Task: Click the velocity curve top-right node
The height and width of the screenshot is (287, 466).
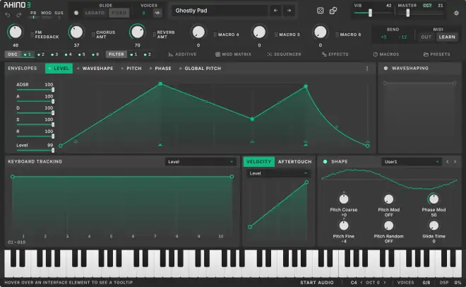Action: [306, 182]
